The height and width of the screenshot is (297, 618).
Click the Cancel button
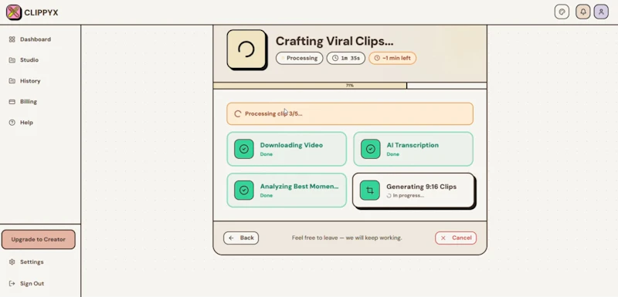pos(456,238)
